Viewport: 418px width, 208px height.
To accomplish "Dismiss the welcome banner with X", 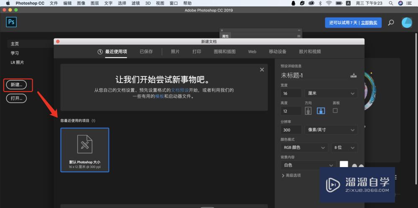I will [x=262, y=69].
